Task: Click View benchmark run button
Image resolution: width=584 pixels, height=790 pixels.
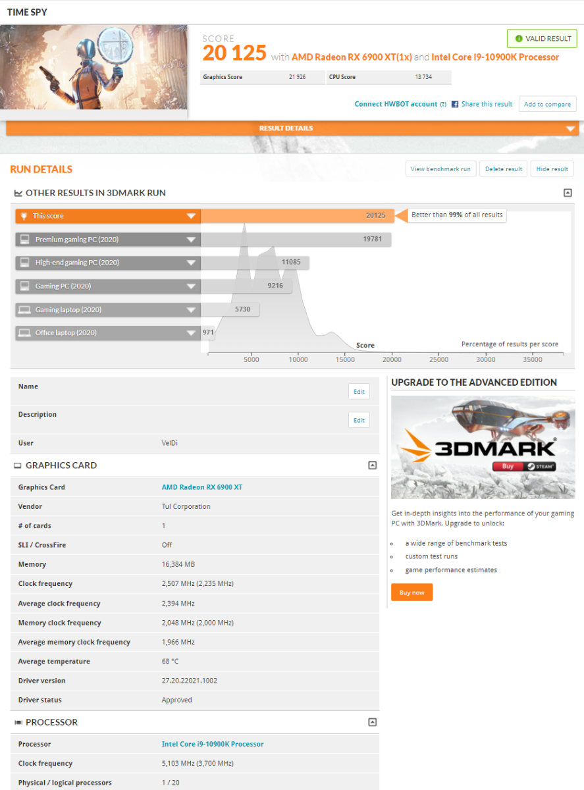Action: click(440, 169)
